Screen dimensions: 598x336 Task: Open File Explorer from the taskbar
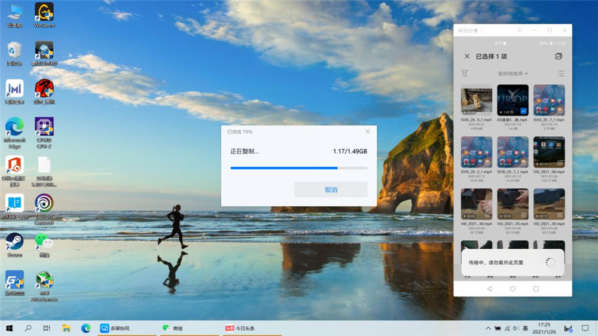pos(66,328)
